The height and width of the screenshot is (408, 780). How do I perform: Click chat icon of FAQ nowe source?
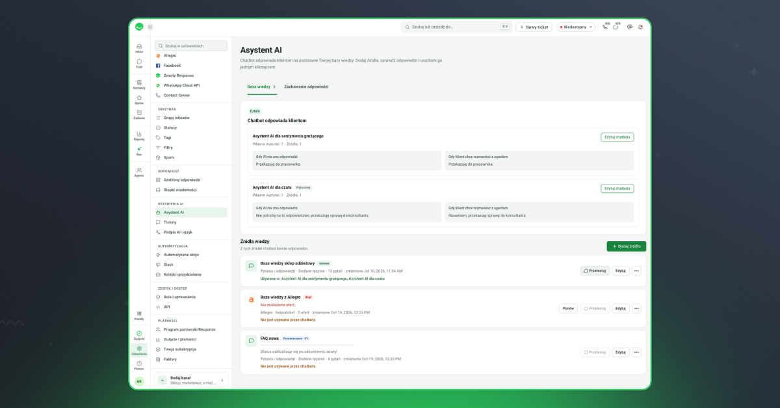(x=251, y=340)
